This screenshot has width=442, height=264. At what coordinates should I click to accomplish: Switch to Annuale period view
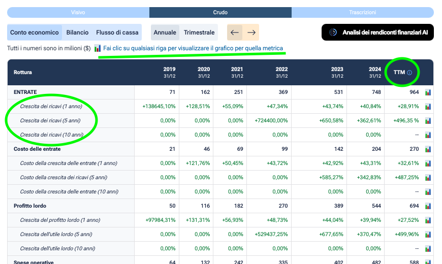point(165,32)
